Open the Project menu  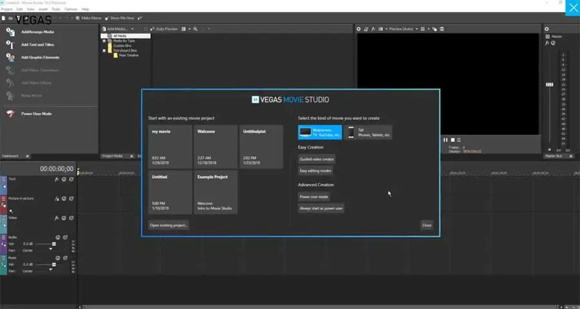pos(6,9)
